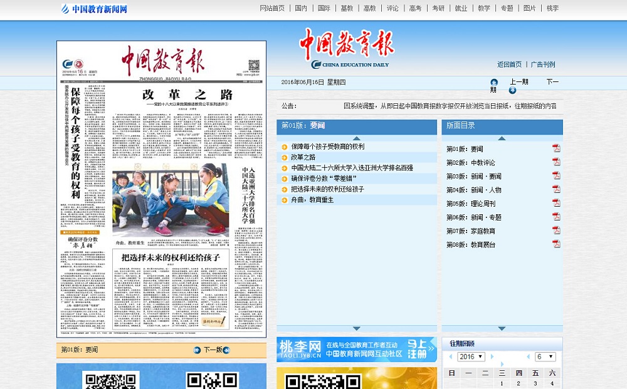Open 网站首页 in top navigation
This screenshot has height=389, width=627.
[x=272, y=8]
